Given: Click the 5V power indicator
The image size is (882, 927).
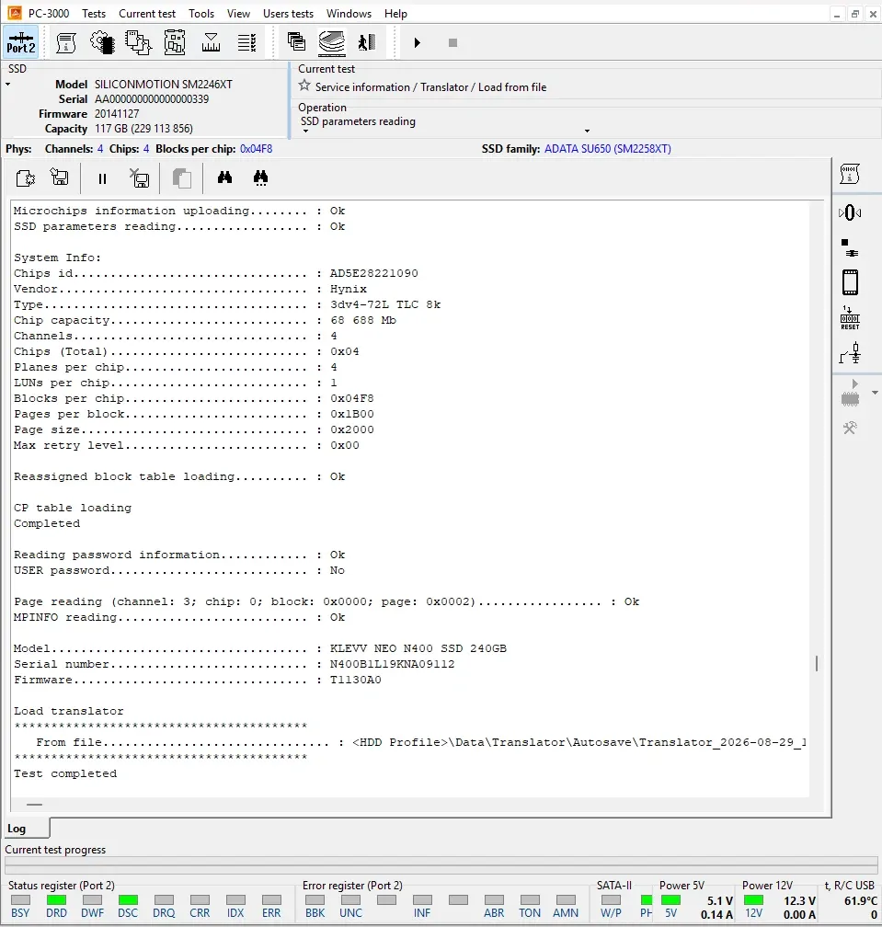Looking at the screenshot, I should pos(670,899).
